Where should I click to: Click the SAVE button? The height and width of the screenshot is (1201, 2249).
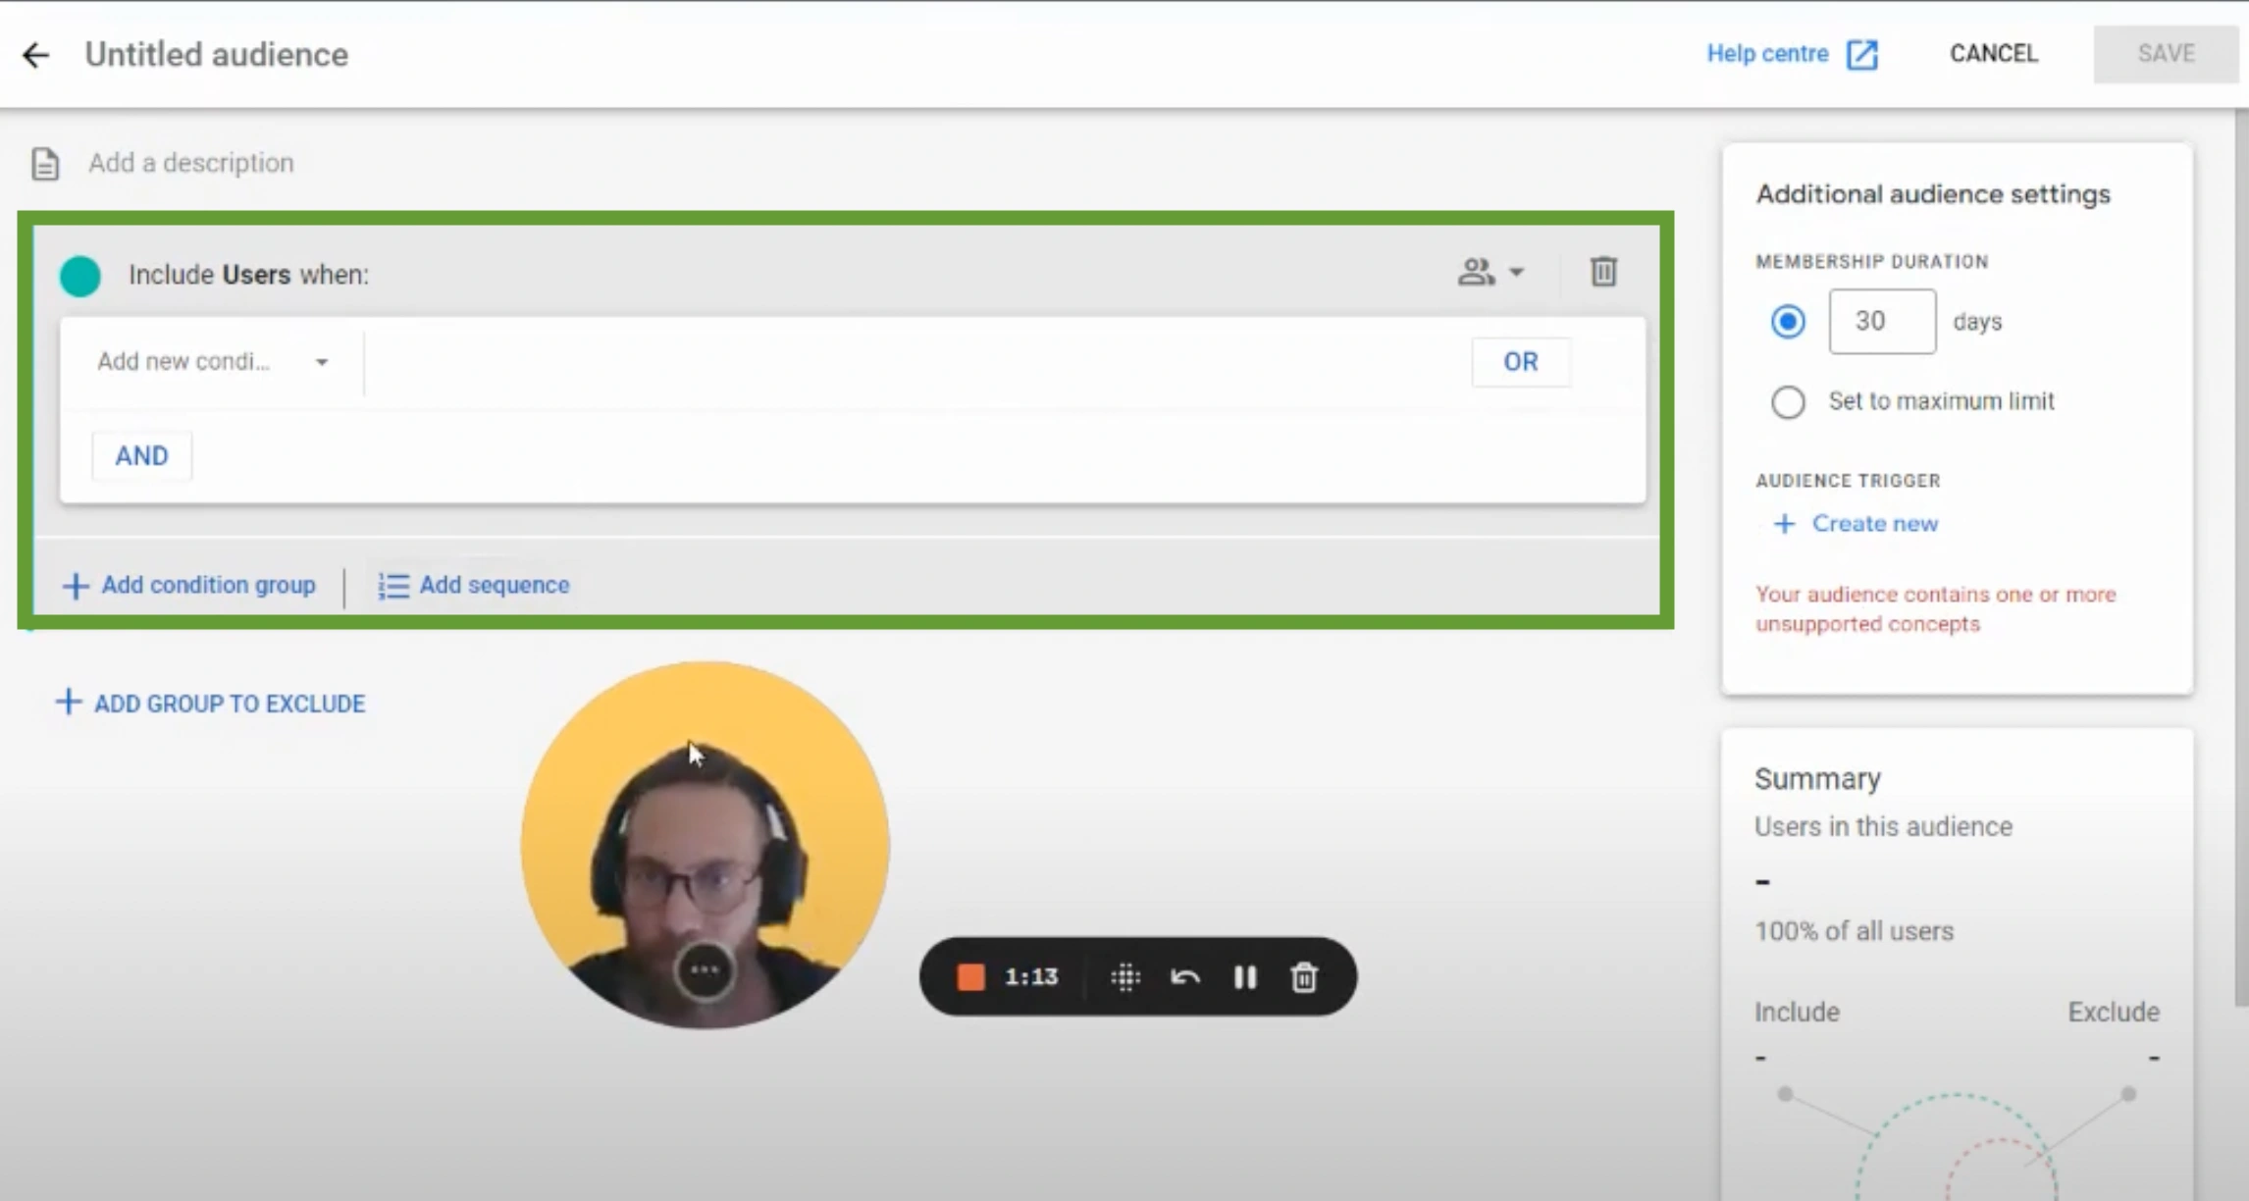click(x=2166, y=54)
